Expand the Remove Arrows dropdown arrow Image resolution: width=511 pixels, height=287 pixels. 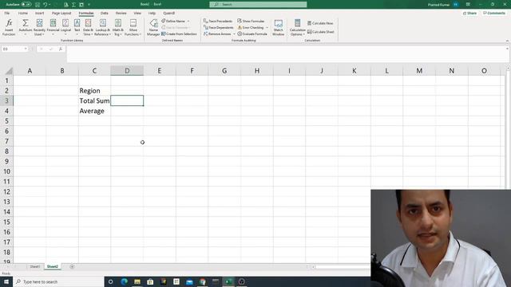pos(234,33)
